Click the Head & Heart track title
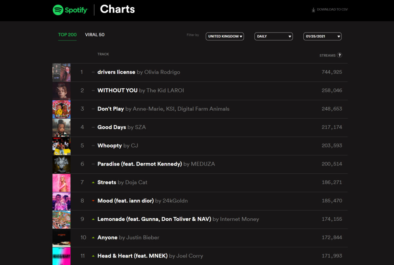This screenshot has width=394, height=265. 132,256
